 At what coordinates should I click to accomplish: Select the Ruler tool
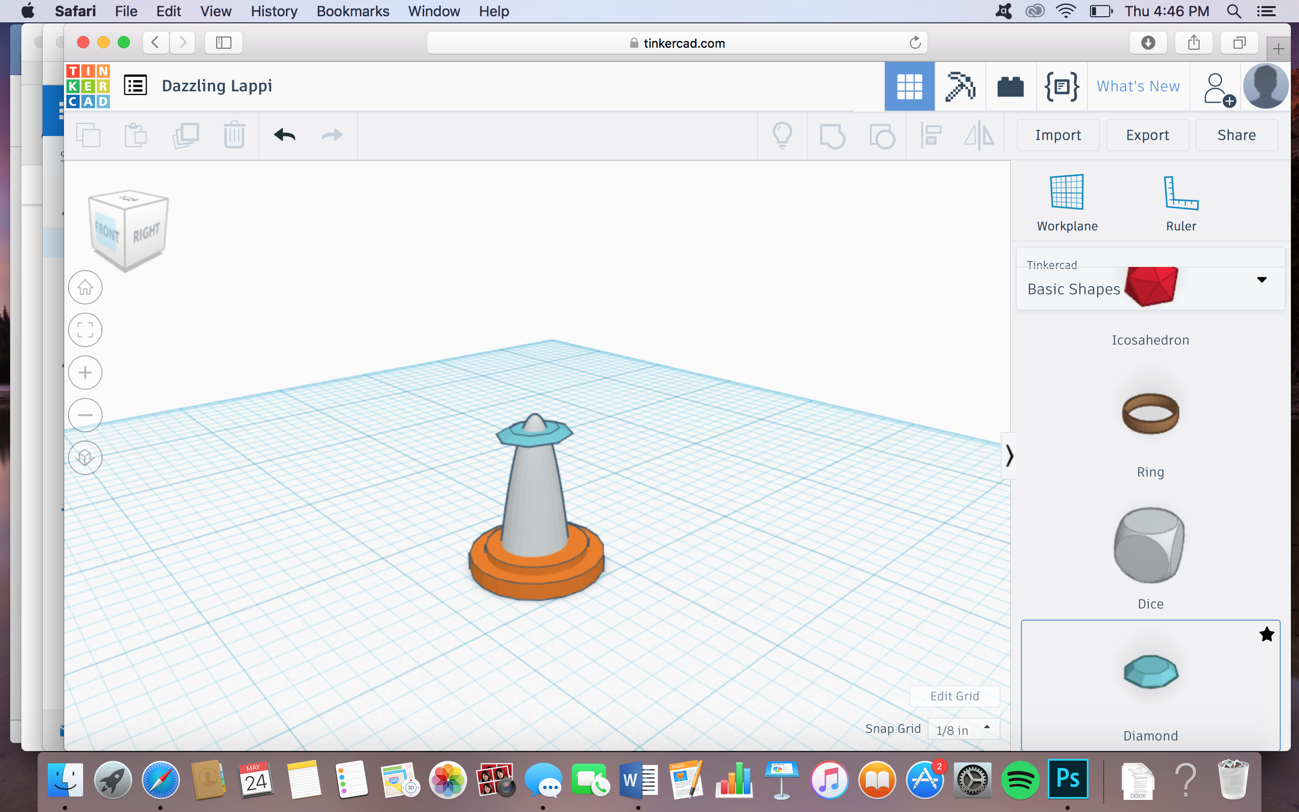click(x=1181, y=203)
